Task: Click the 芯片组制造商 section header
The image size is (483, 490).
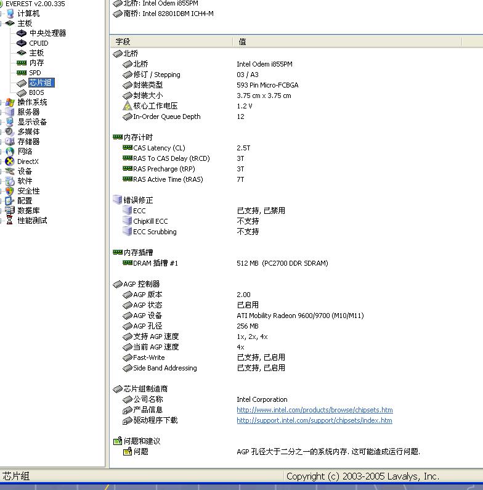Action: (x=140, y=389)
